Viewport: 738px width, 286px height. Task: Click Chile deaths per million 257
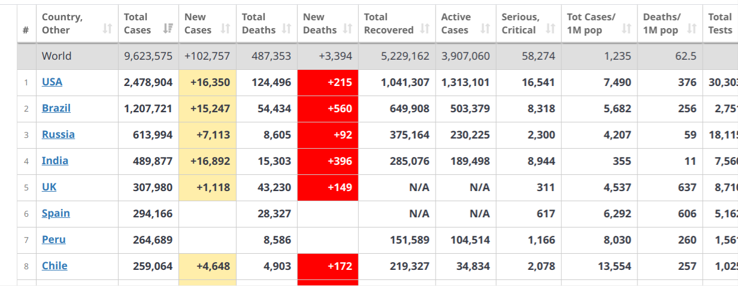pos(687,266)
